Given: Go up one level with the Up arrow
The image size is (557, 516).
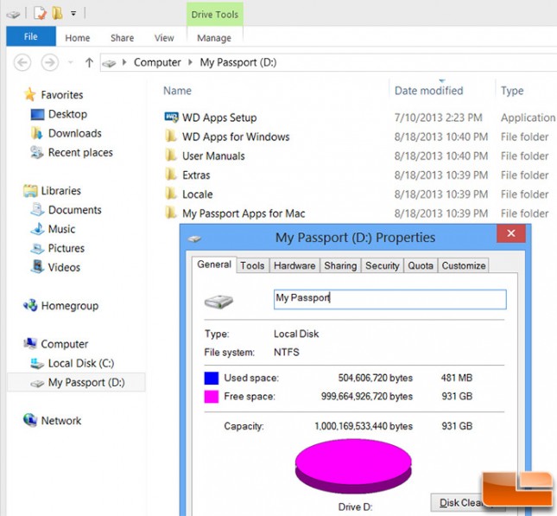Looking at the screenshot, I should (89, 62).
